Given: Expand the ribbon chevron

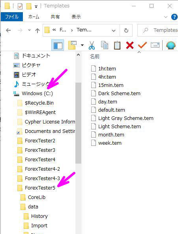Looking at the screenshot, I should tap(166, 17).
